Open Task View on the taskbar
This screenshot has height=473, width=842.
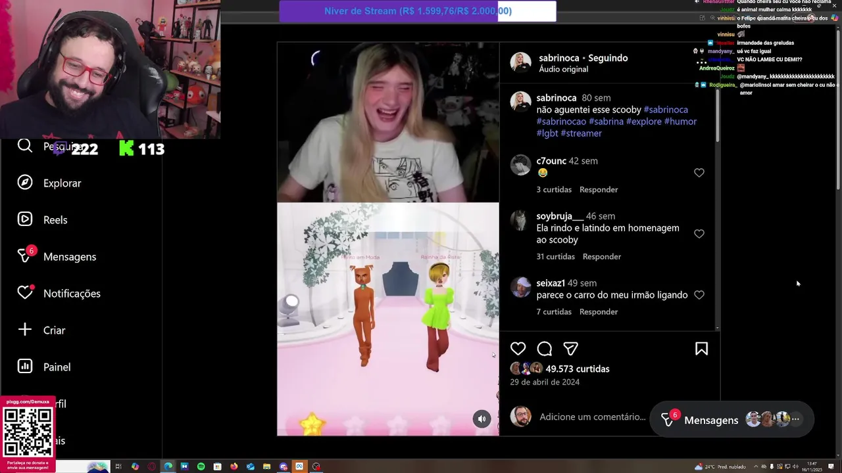(118, 466)
